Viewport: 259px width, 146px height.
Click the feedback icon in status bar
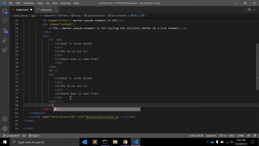coord(248,135)
